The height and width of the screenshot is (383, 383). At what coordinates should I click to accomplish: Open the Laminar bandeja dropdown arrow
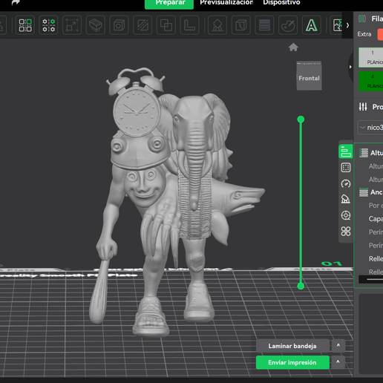(x=338, y=346)
